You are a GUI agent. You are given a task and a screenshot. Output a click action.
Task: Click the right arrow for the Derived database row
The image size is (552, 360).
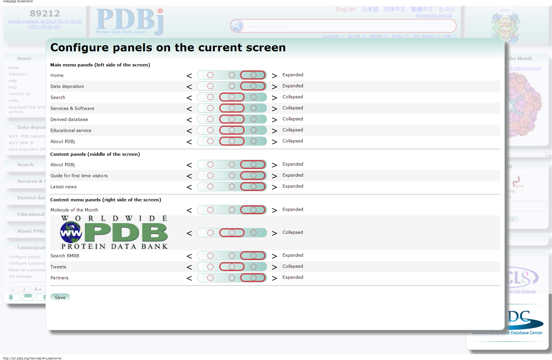[x=274, y=120]
